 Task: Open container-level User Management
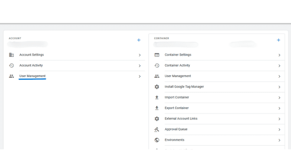pyautogui.click(x=178, y=76)
